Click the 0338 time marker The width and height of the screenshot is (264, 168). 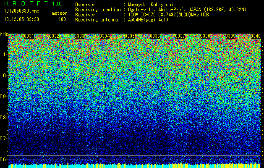click(205, 36)
